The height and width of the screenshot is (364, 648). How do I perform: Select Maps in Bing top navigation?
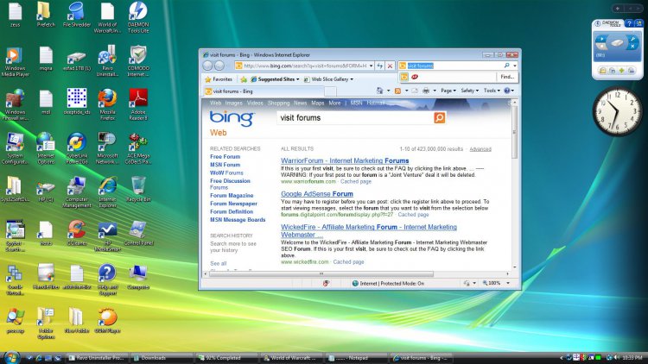point(317,104)
